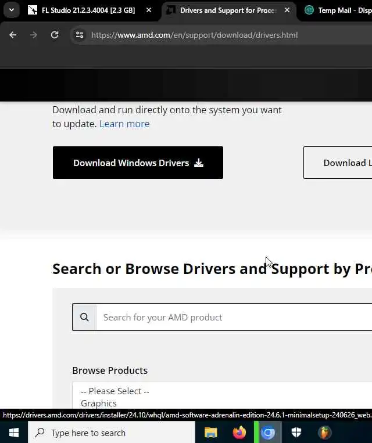Focus the Type here to search box
This screenshot has height=443, width=372.
click(112, 433)
